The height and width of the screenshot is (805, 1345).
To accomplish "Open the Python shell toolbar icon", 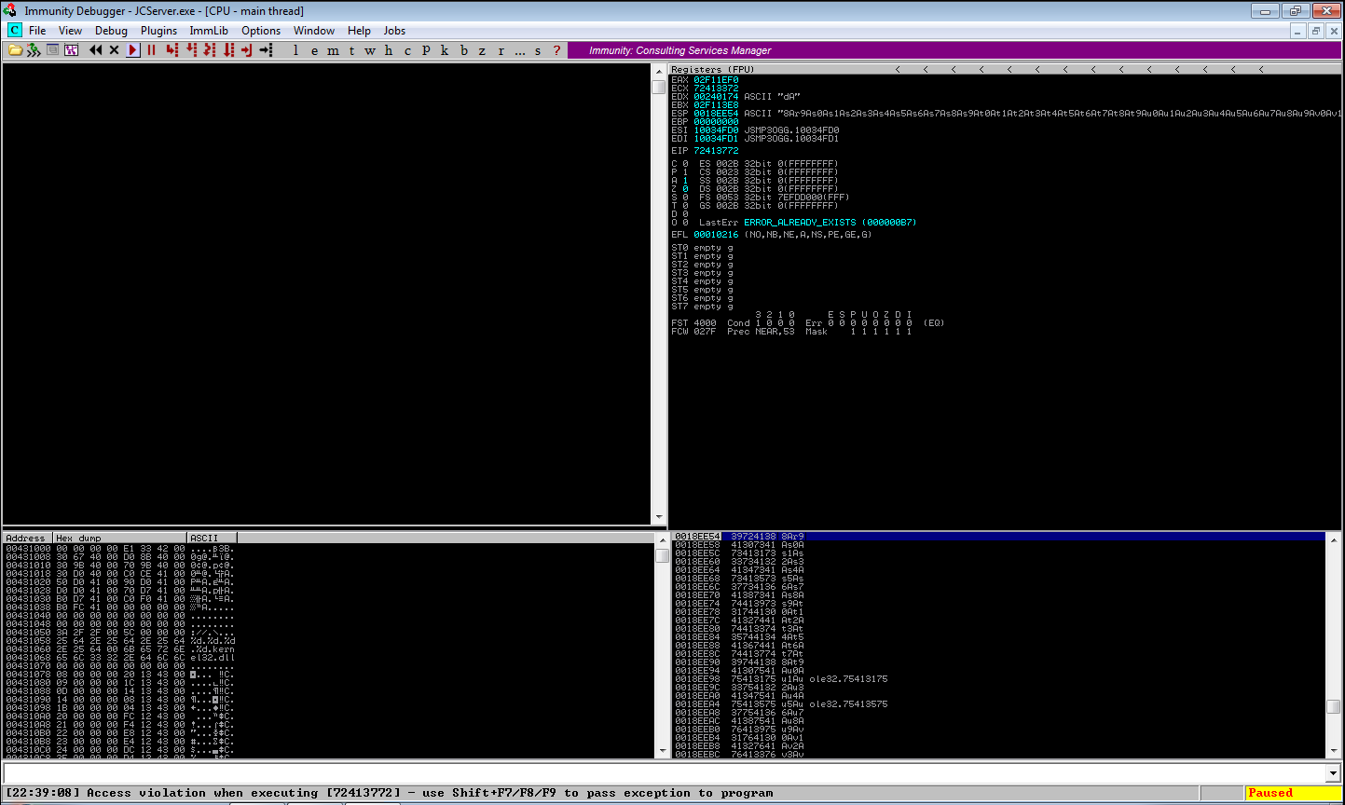I will pos(34,50).
